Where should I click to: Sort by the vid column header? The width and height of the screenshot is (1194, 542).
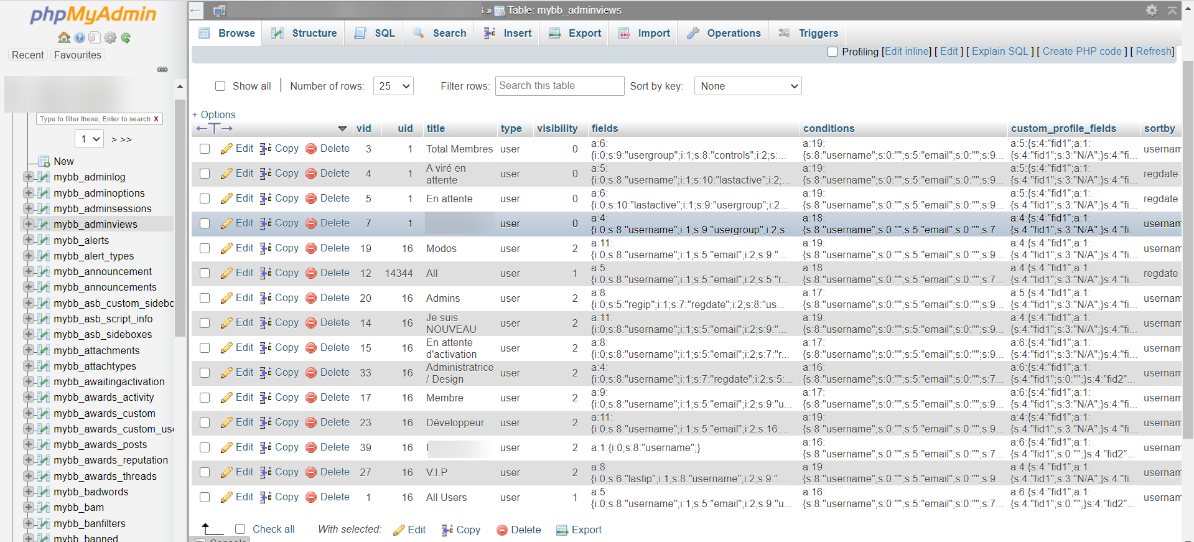(x=364, y=128)
